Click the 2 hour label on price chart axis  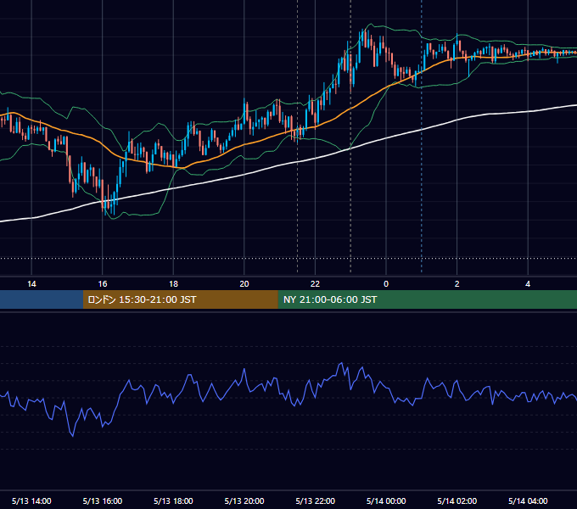click(x=457, y=284)
